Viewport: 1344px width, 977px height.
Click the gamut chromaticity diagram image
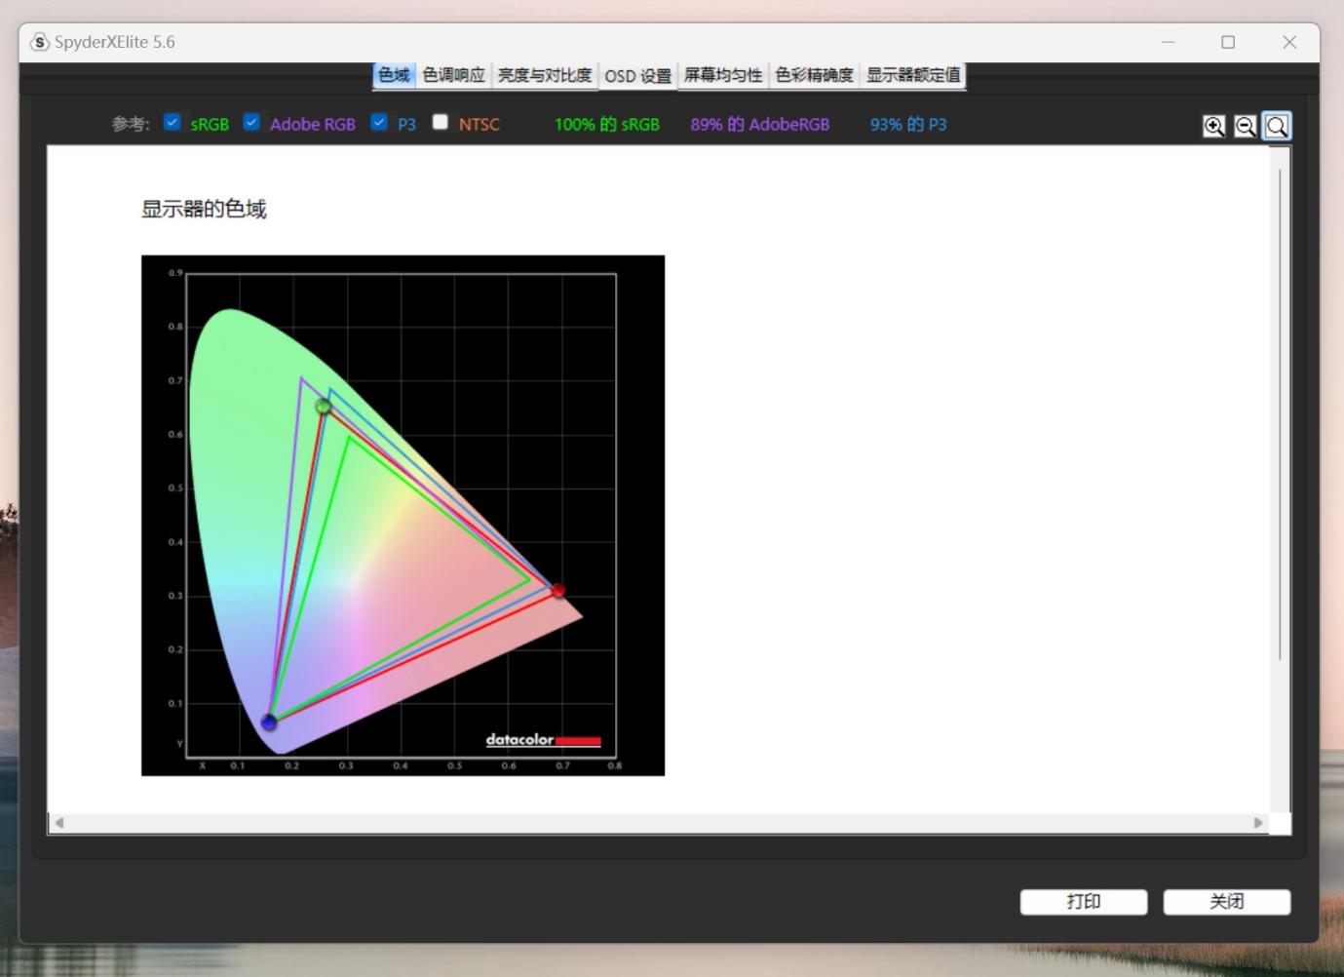pos(403,516)
